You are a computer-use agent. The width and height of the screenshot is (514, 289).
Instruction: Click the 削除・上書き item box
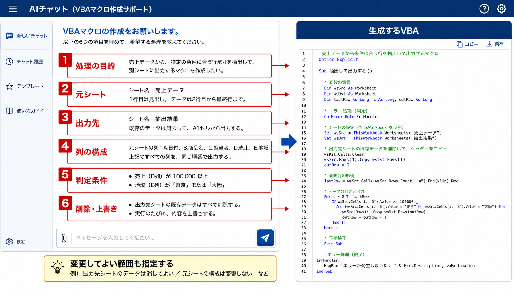(169, 209)
